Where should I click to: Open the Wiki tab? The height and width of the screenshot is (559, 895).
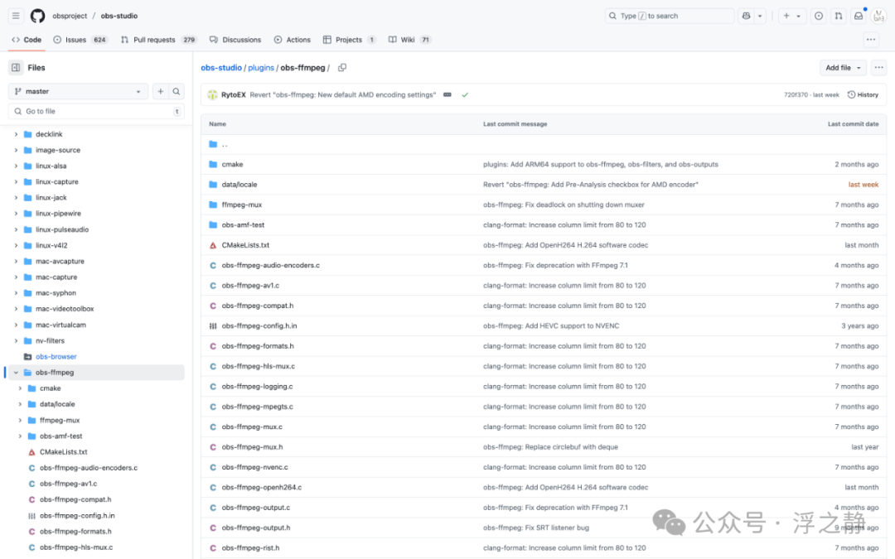tap(409, 40)
